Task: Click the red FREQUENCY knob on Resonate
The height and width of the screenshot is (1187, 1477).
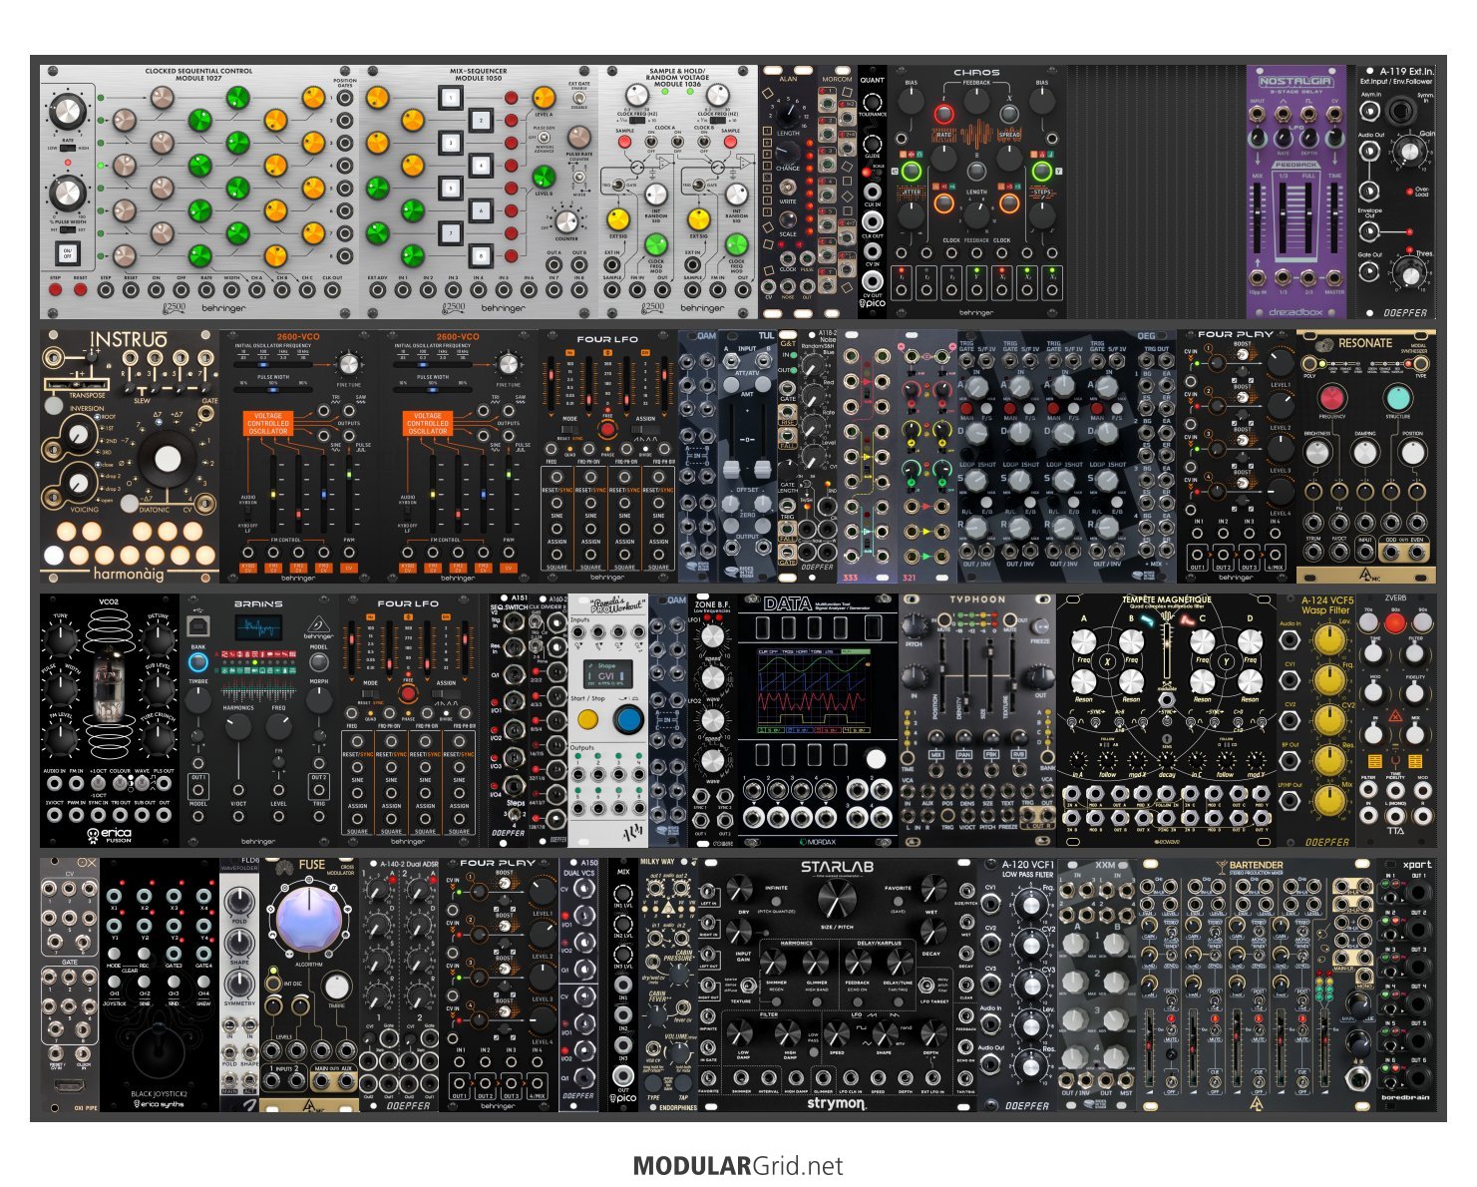Action: [x=1332, y=397]
